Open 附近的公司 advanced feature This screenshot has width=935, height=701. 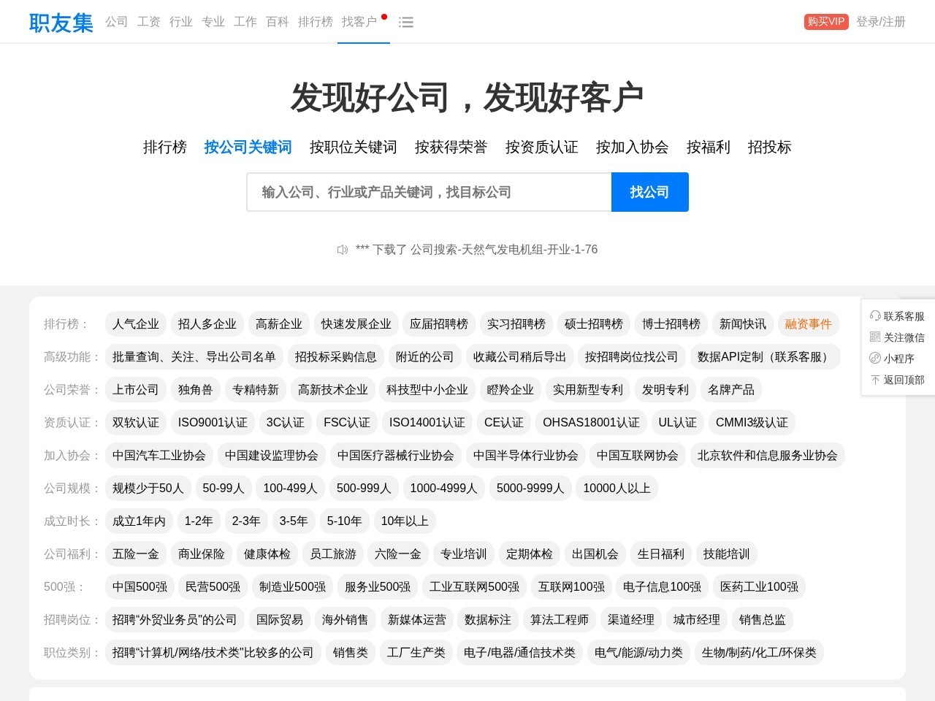(425, 357)
